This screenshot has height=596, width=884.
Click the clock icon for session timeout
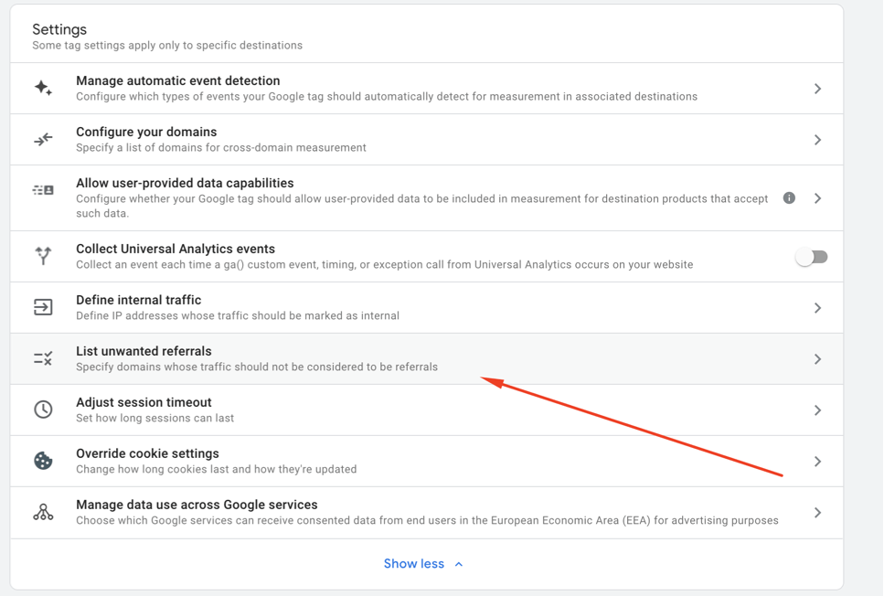(43, 410)
